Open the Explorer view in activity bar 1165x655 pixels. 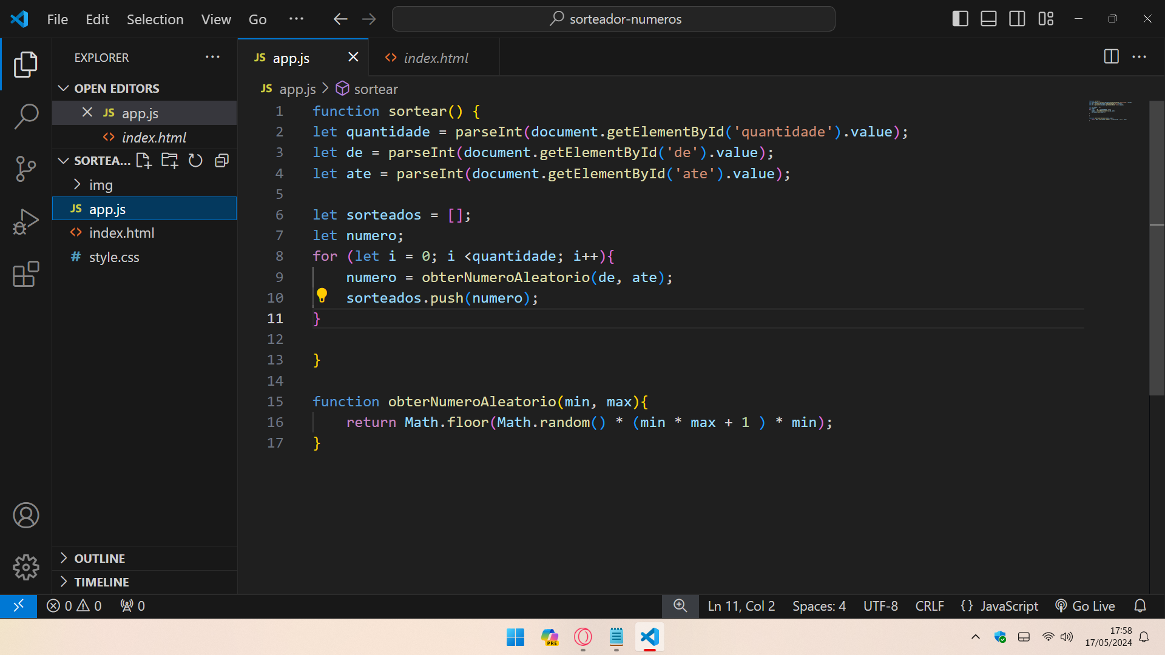click(25, 64)
